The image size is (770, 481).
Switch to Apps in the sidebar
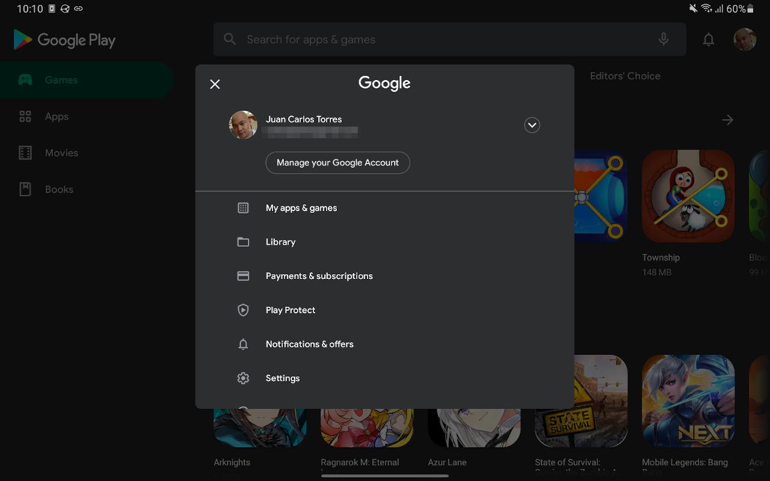coord(57,117)
